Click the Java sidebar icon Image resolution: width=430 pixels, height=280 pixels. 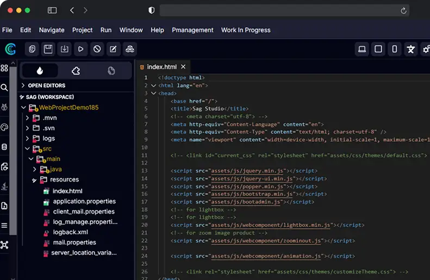(x=4, y=186)
